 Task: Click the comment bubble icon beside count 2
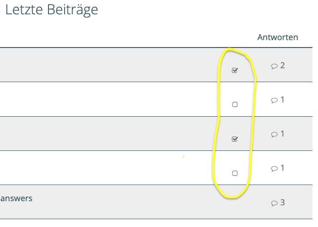[x=274, y=66]
